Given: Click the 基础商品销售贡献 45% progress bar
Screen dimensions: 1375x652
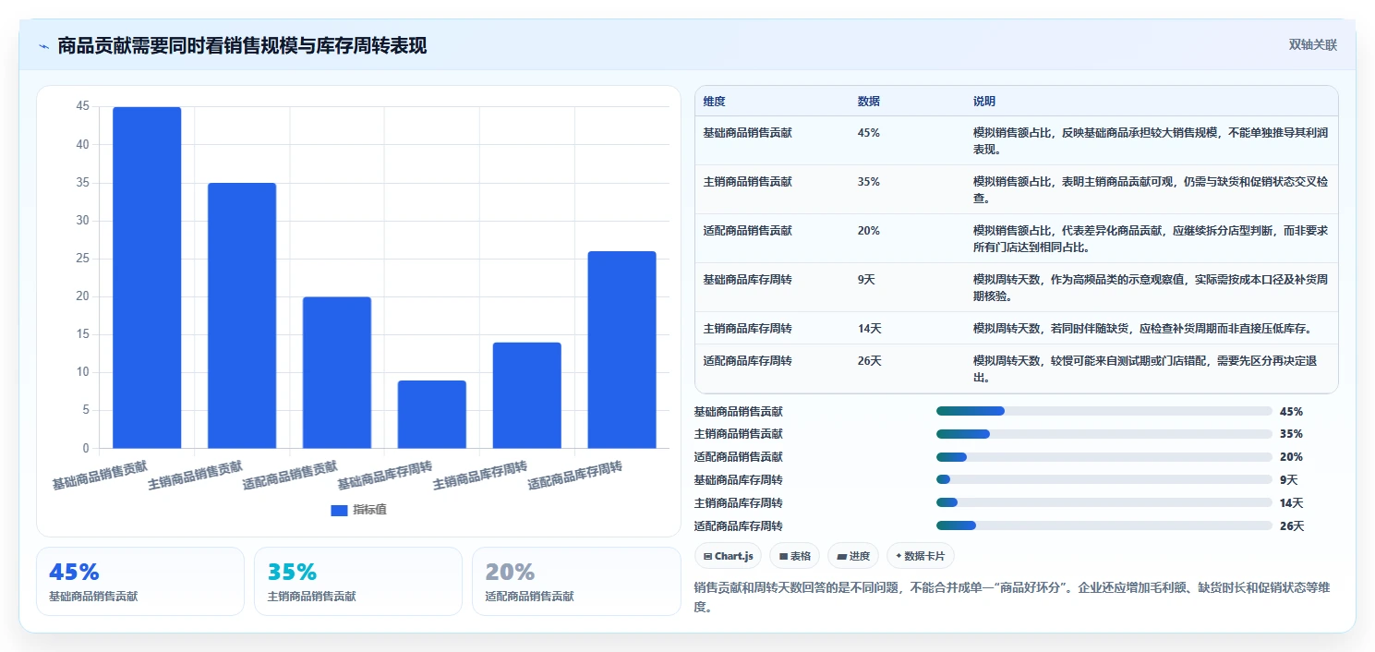Looking at the screenshot, I should 1104,411.
